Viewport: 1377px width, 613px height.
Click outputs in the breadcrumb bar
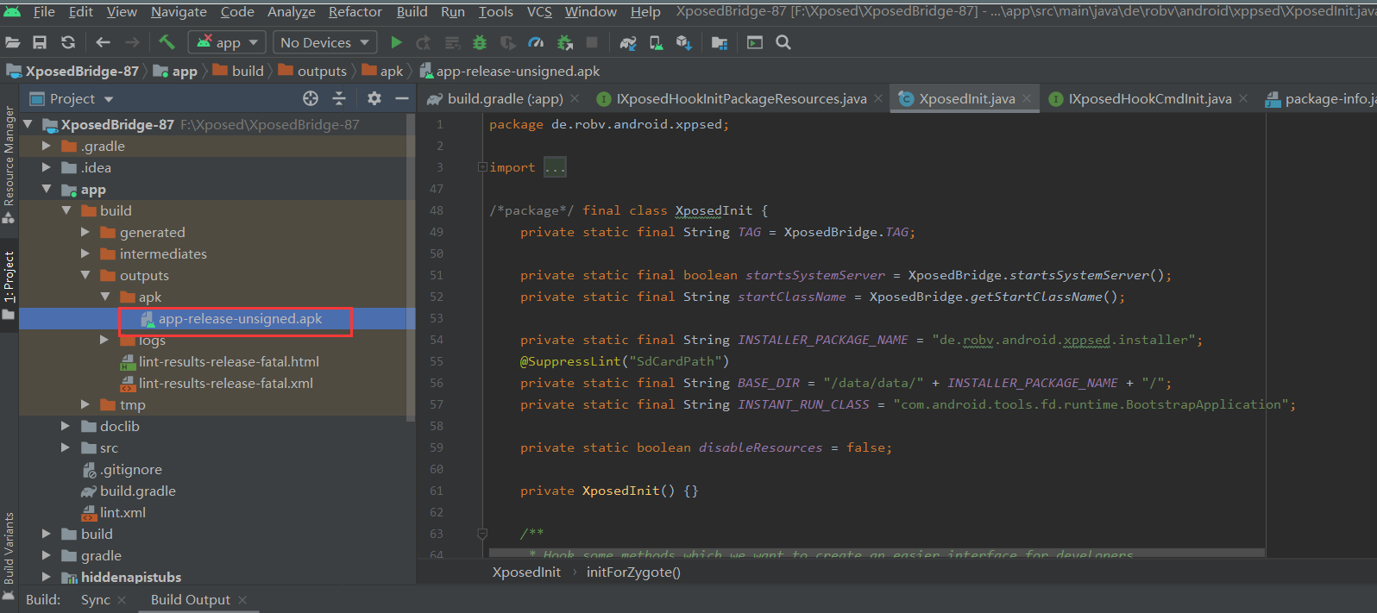tap(321, 71)
